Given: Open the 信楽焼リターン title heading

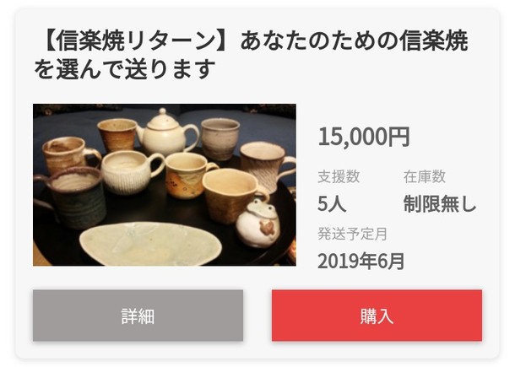Looking at the screenshot, I should coord(251,40).
